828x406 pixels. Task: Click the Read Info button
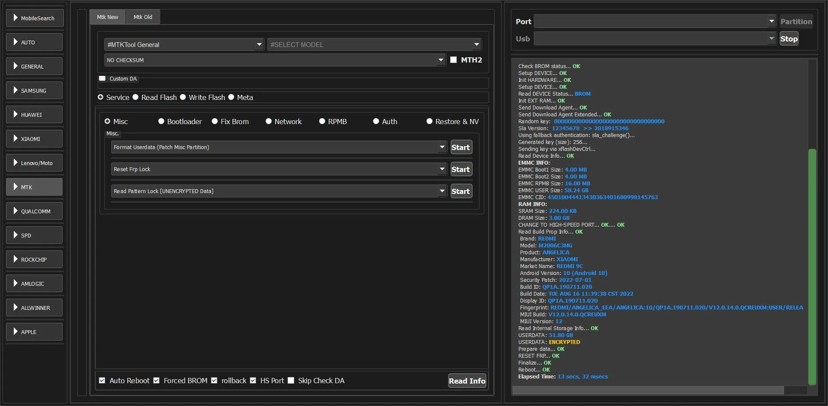[x=467, y=381]
